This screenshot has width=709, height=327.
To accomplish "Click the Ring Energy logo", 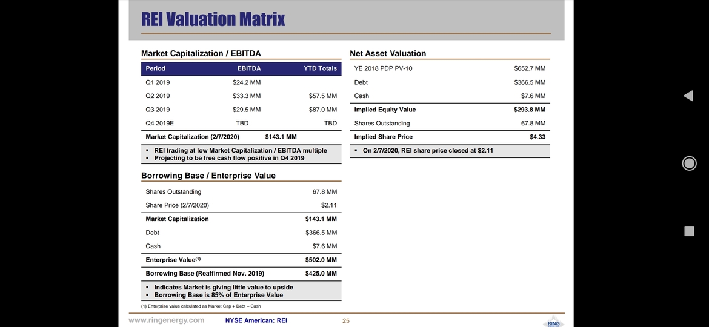I will (x=553, y=322).
